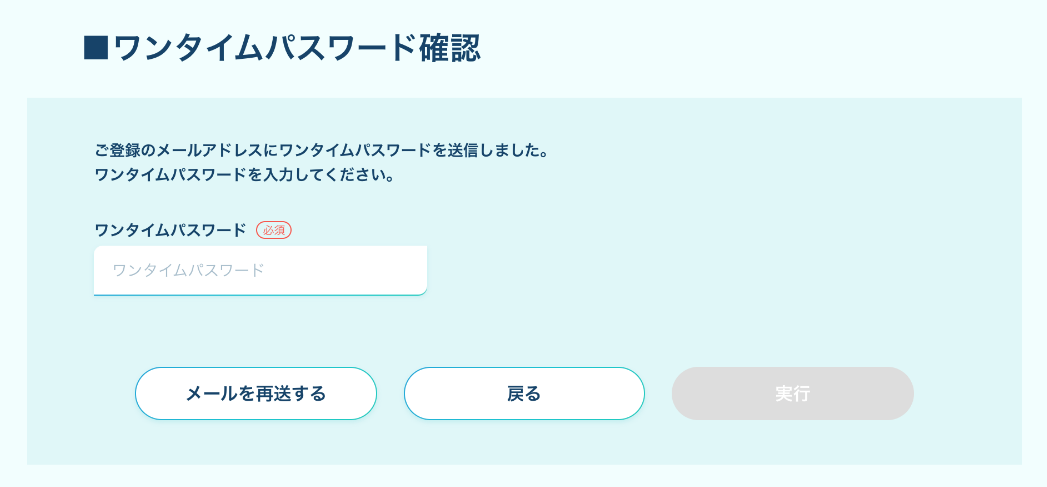Click the greyed-out 実行 button
Image resolution: width=1047 pixels, height=487 pixels.
[x=792, y=393]
